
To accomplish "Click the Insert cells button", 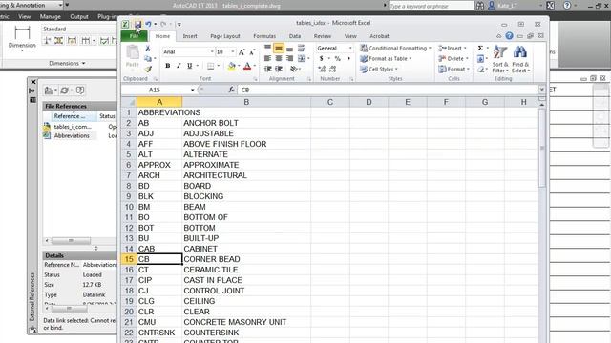I will point(453,48).
